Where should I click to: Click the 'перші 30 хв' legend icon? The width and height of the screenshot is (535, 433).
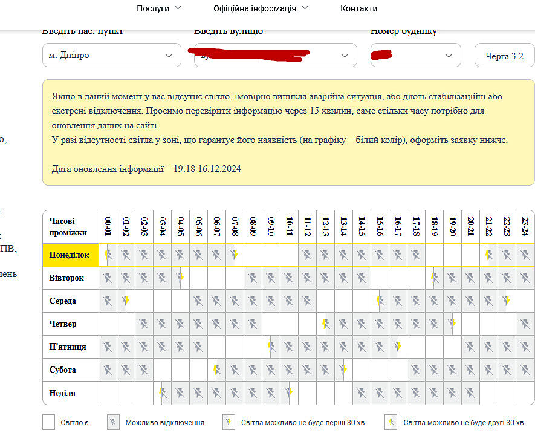229,422
